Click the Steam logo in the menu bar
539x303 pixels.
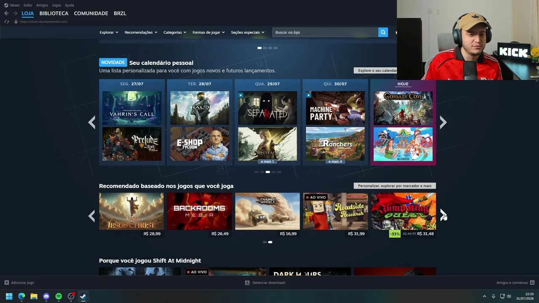[x=6, y=5]
